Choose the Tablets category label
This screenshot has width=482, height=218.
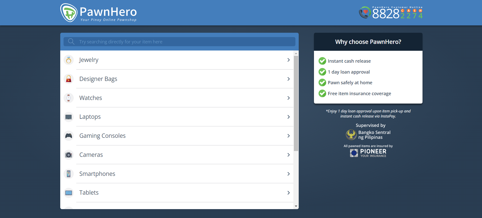[89, 193]
